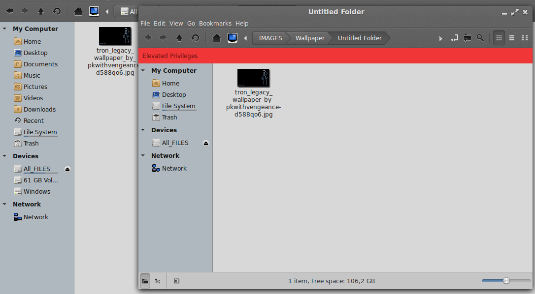Collapse My Computer in the background window sidebar

coord(4,29)
